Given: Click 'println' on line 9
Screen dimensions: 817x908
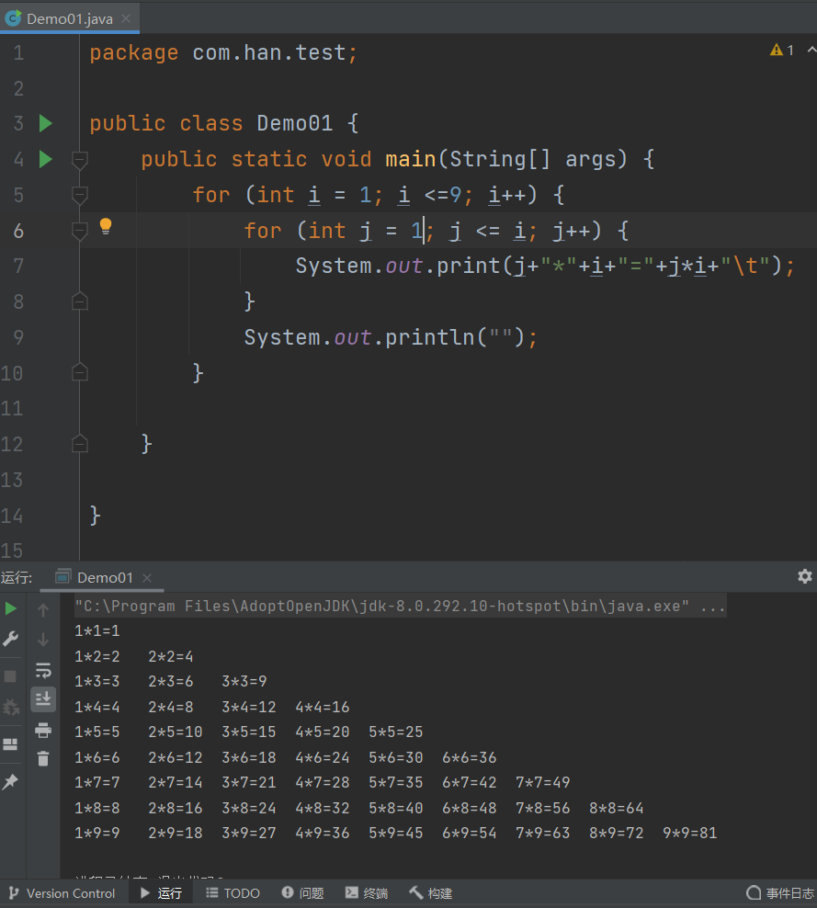Looking at the screenshot, I should pyautogui.click(x=429, y=337).
